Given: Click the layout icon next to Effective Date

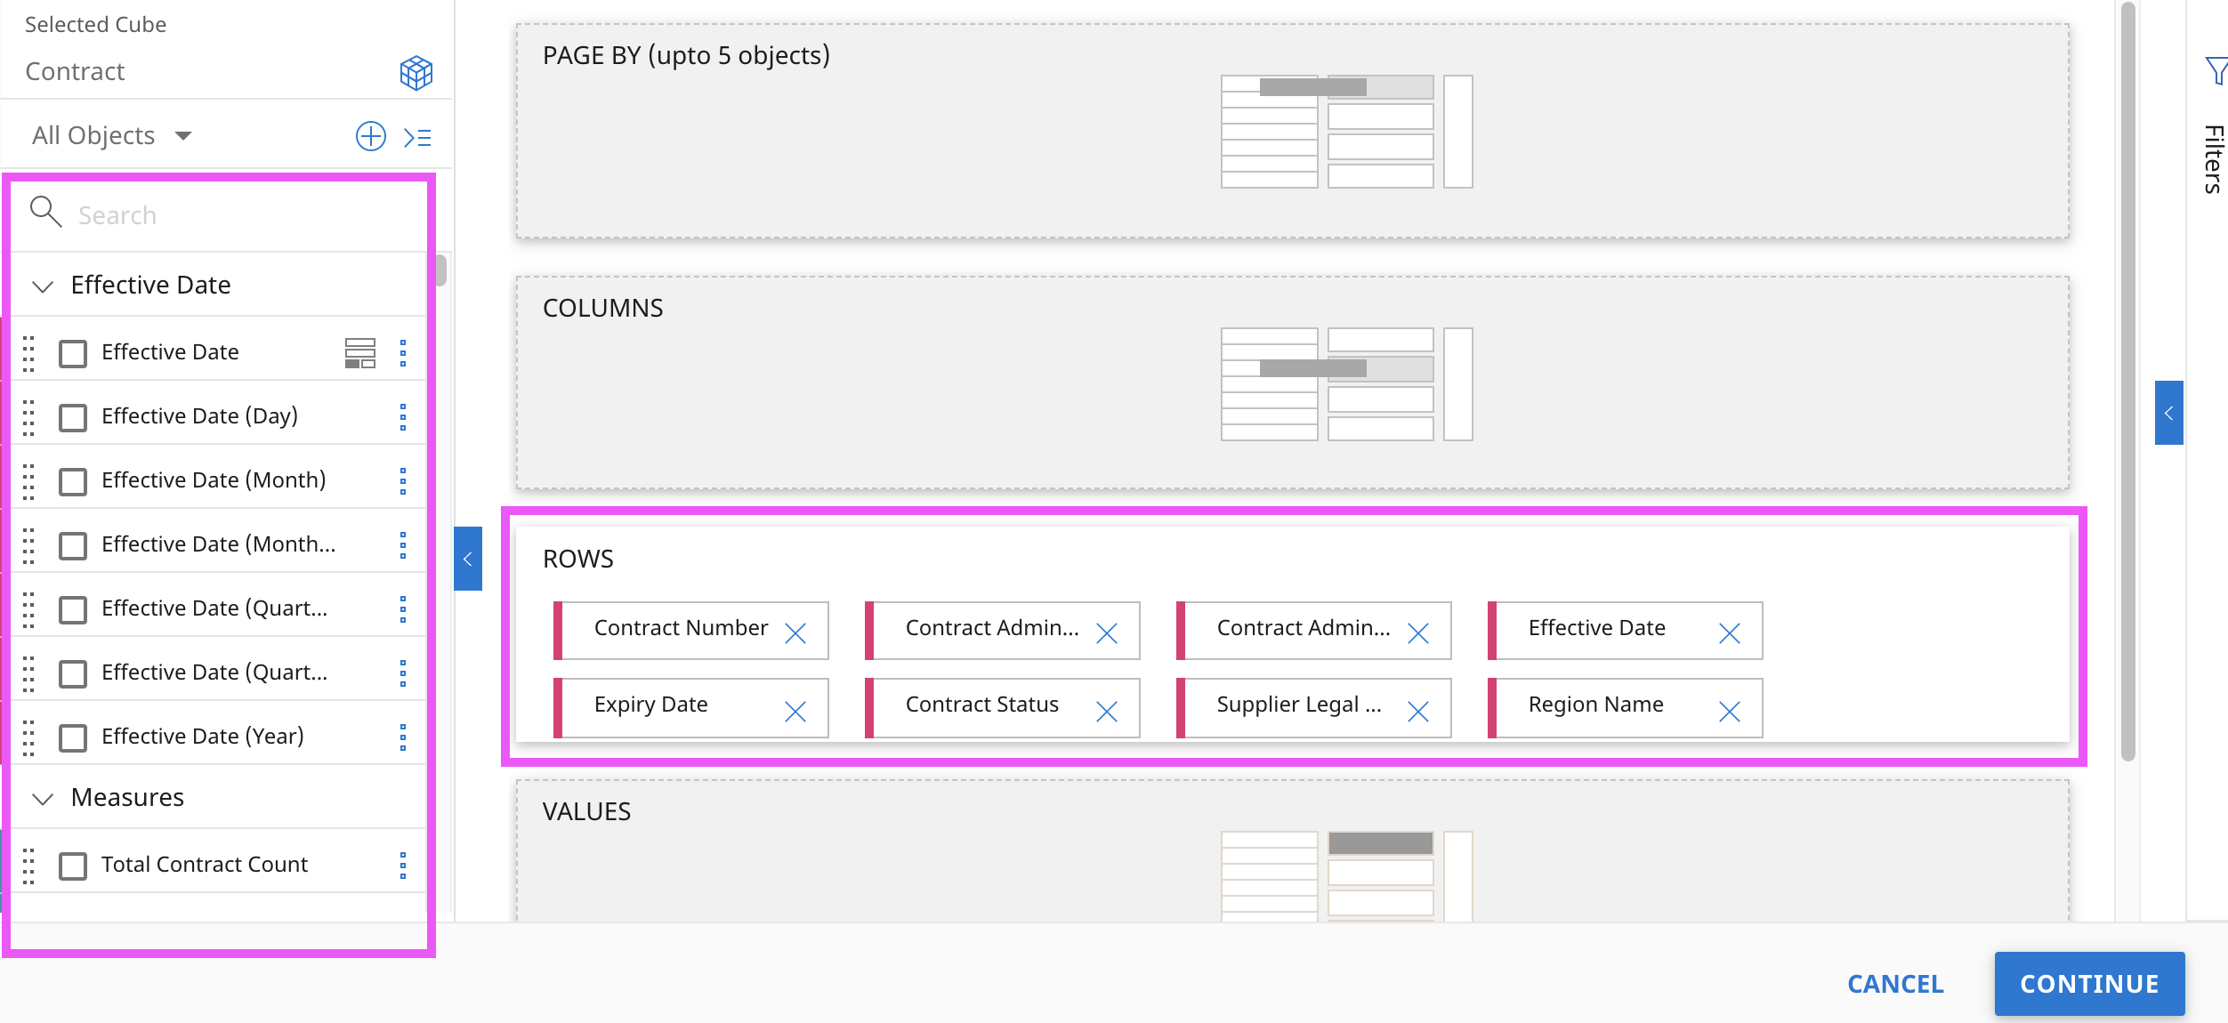Looking at the screenshot, I should (x=359, y=352).
